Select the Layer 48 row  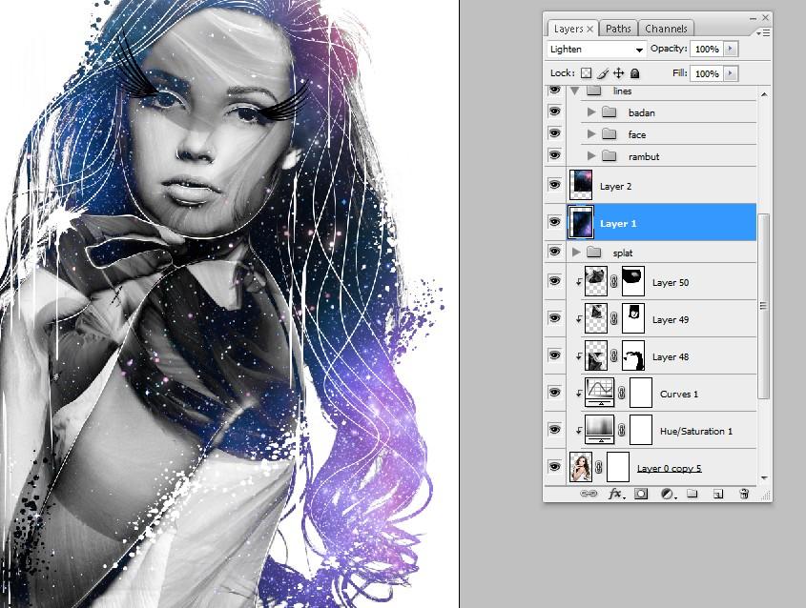point(661,355)
